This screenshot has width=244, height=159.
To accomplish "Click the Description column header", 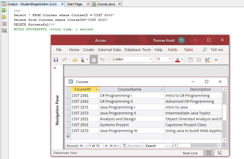I will tap(193, 89).
